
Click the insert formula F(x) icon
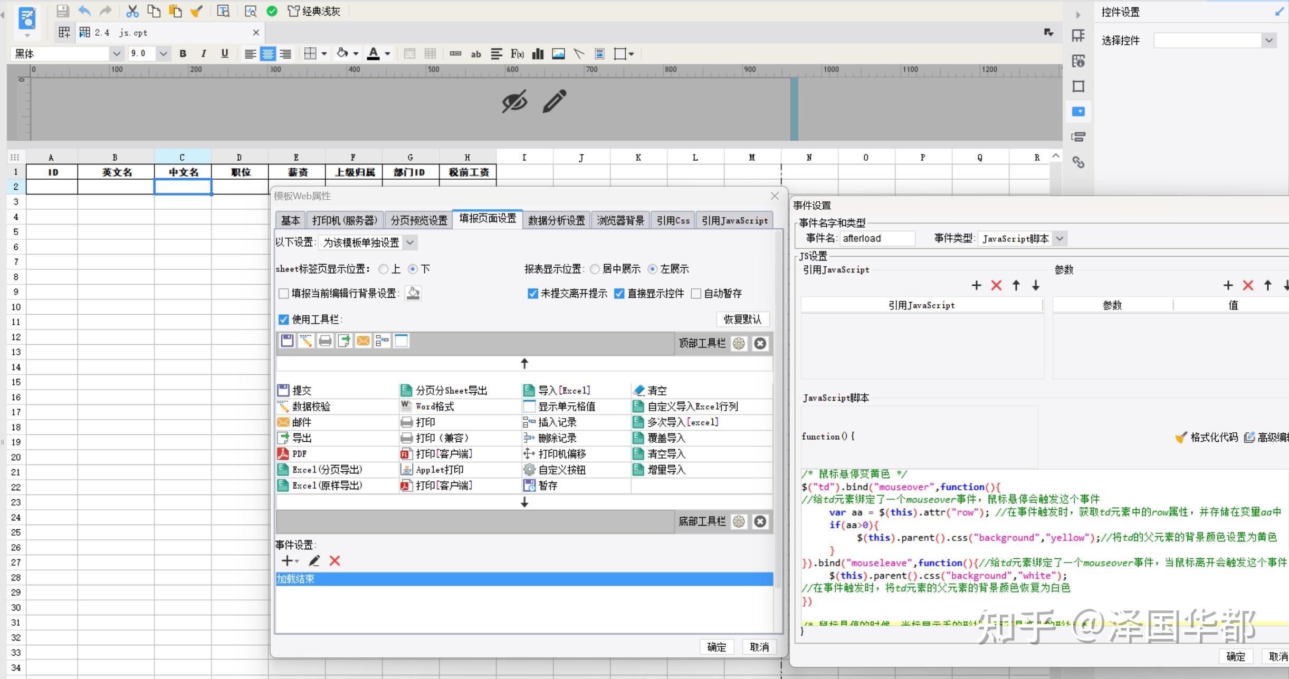click(517, 53)
